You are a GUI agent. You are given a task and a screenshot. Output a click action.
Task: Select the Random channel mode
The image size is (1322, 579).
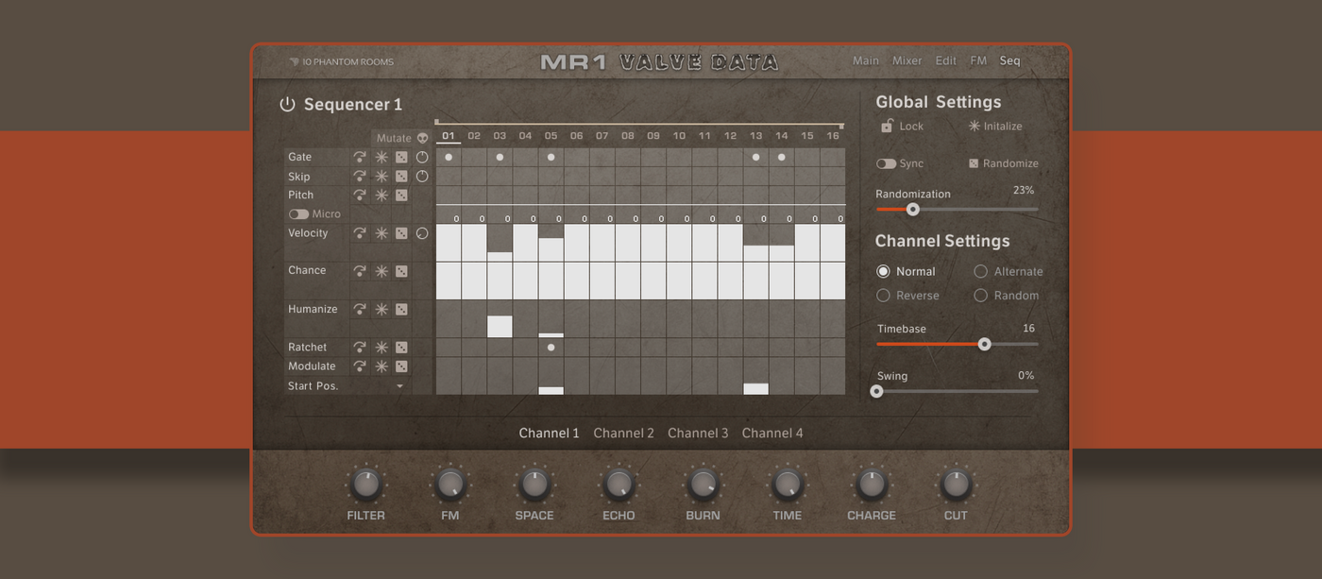click(x=980, y=296)
